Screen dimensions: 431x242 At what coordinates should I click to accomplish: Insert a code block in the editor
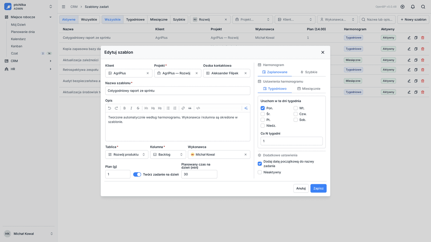tap(198, 108)
